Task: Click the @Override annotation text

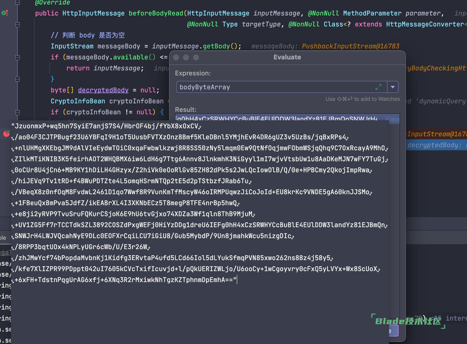Action: coord(52,3)
